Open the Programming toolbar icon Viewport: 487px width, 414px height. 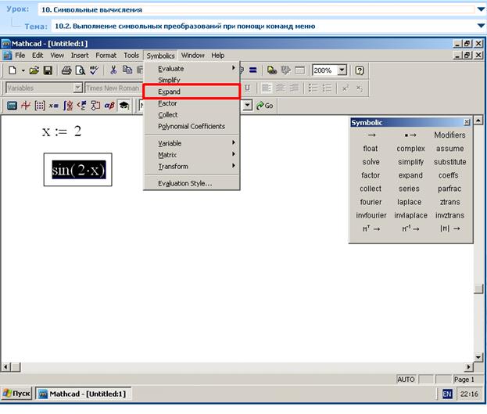(x=95, y=106)
